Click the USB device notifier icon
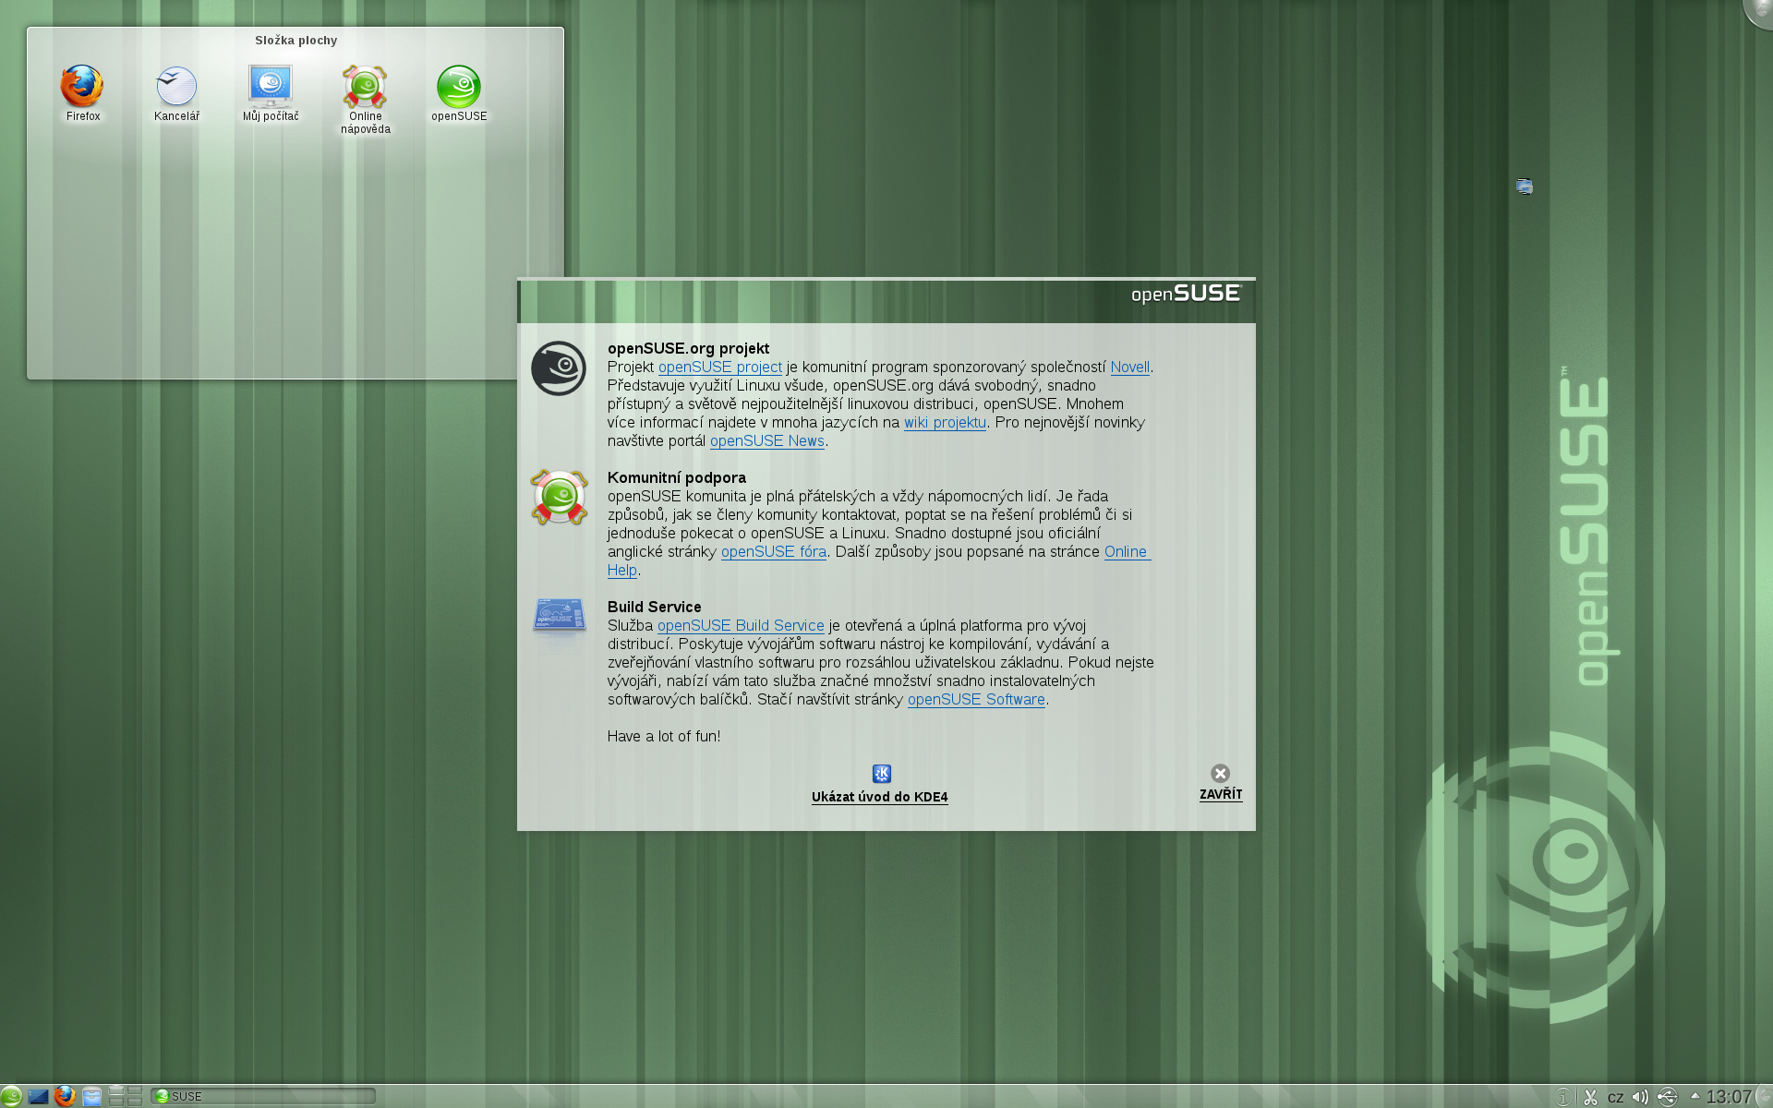Screen dimensions: 1773x1108 pyautogui.click(x=1667, y=1097)
